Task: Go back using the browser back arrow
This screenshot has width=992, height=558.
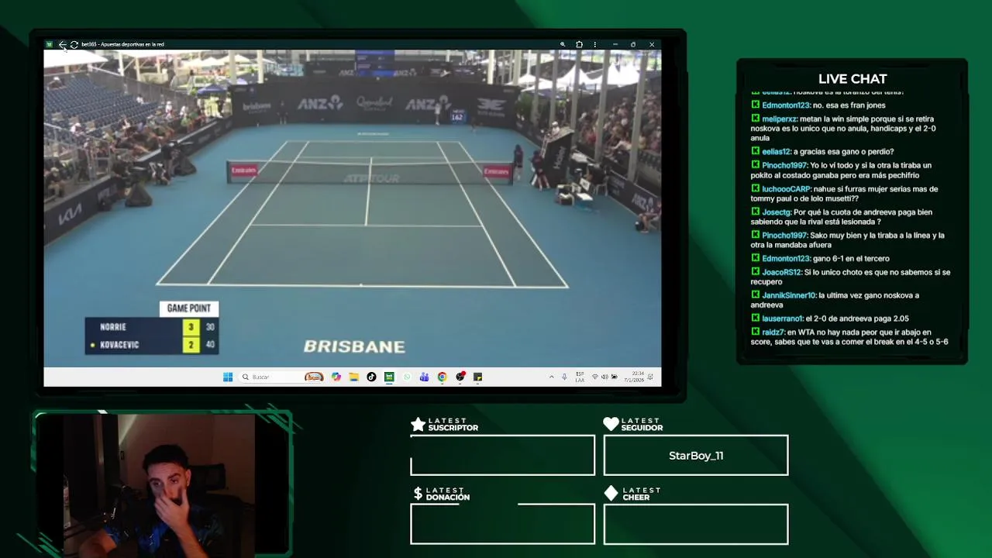Action: (62, 44)
